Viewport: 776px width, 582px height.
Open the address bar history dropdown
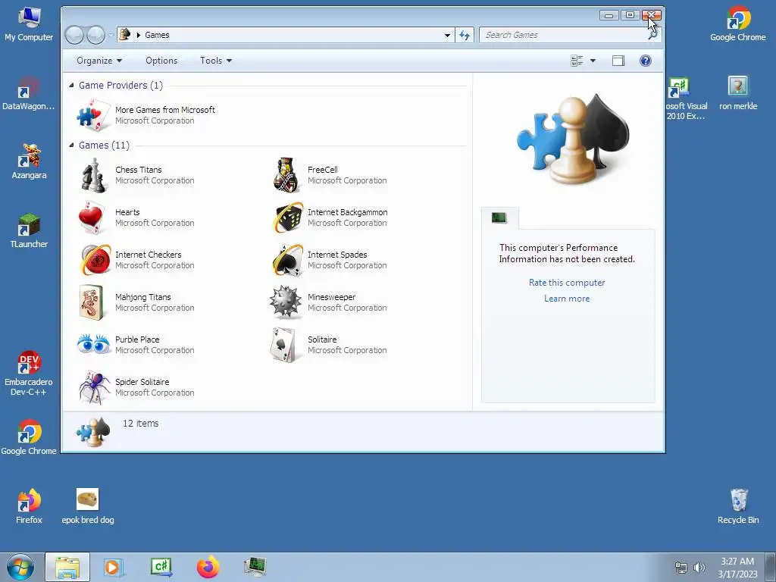click(447, 35)
